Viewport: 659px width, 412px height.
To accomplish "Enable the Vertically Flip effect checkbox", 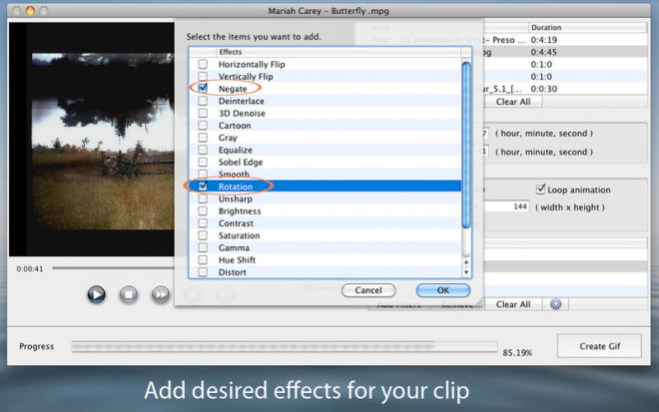I will point(203,76).
